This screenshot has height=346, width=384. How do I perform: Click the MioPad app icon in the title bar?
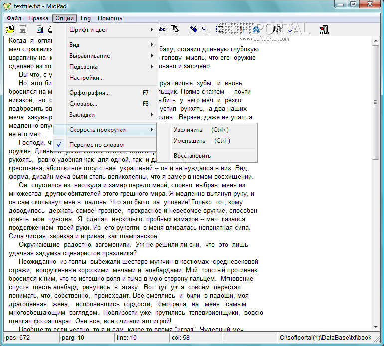click(7, 6)
